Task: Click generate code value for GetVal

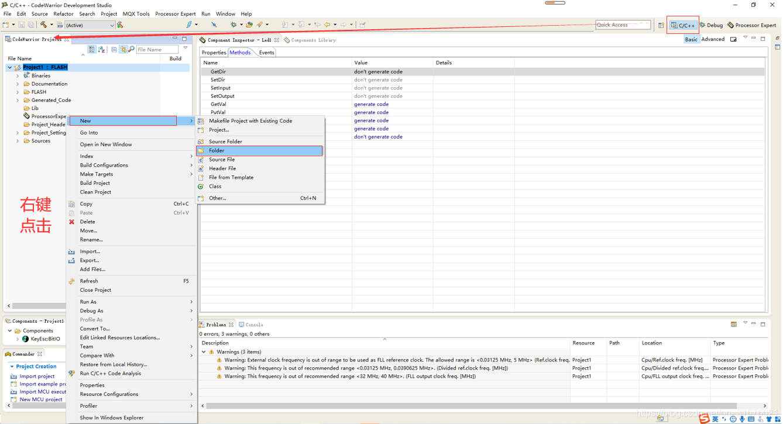Action: [371, 105]
